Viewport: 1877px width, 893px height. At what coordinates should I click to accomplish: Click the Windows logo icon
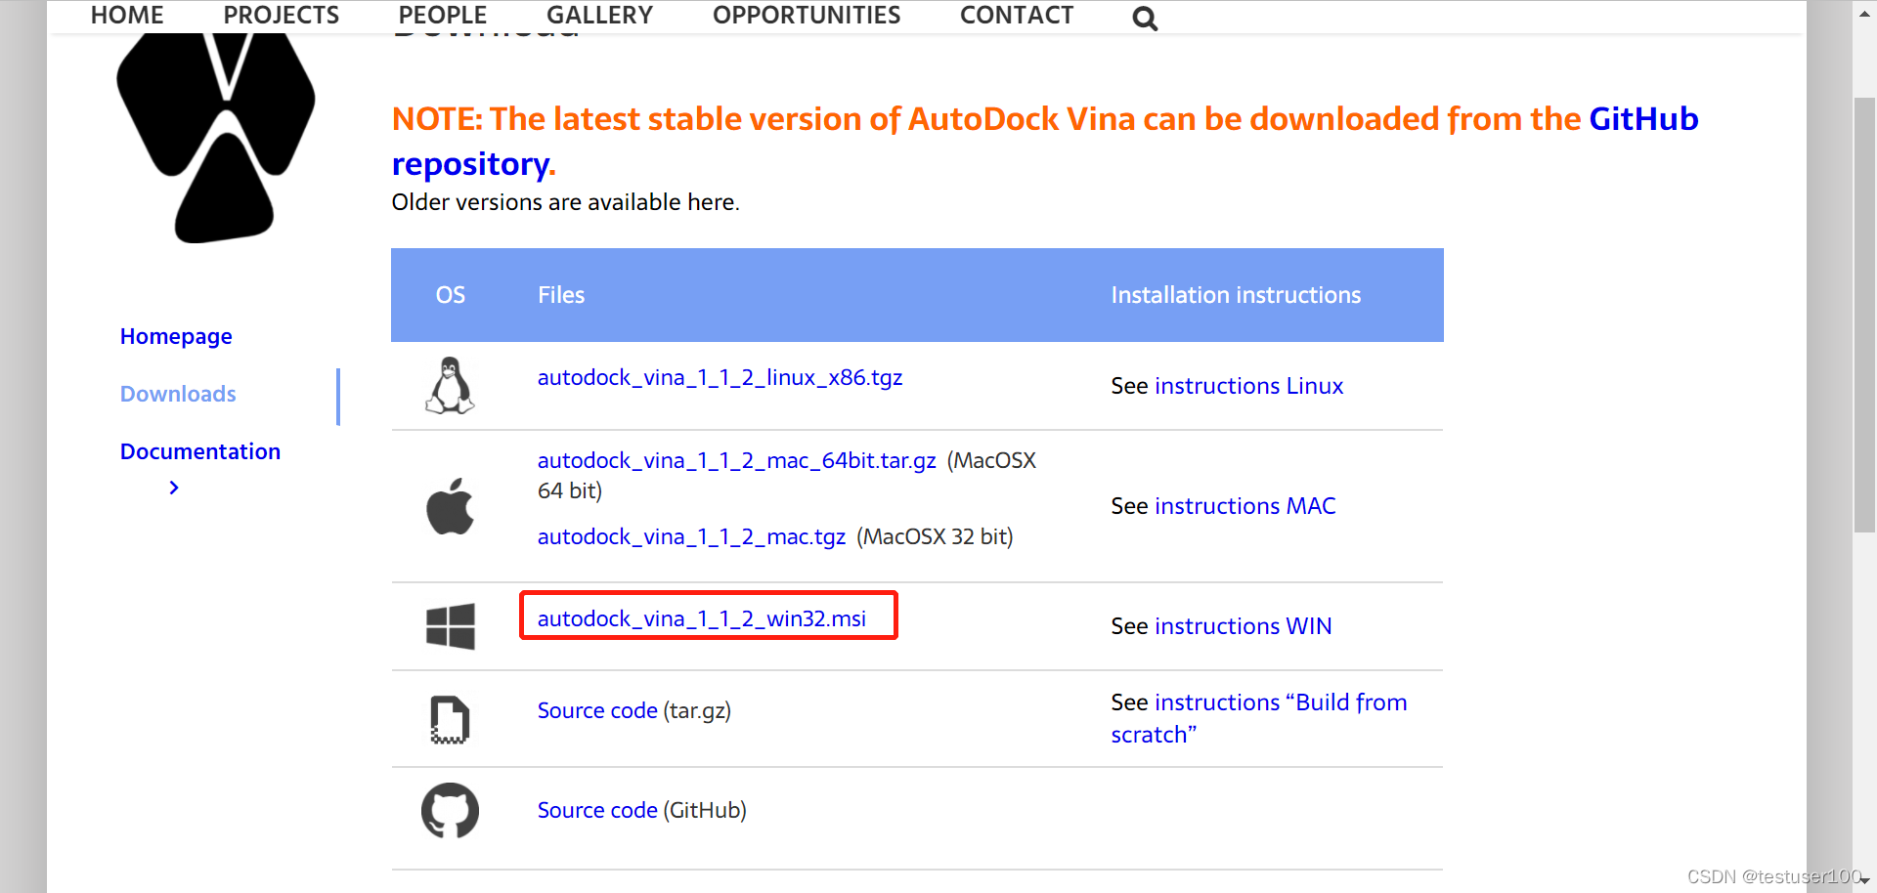pos(451,626)
